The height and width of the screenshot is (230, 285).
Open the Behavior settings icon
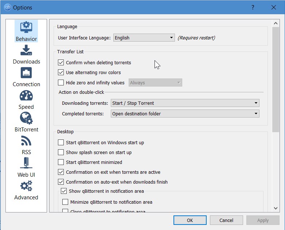click(x=26, y=27)
